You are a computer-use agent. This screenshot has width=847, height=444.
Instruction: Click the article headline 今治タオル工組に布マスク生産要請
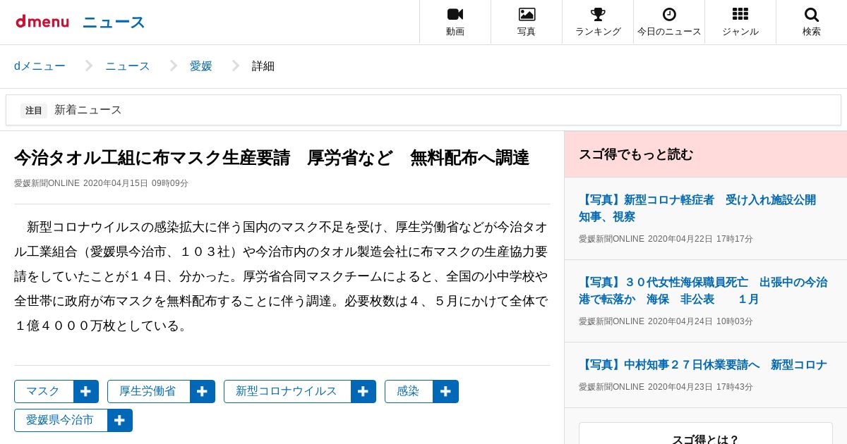coord(272,157)
